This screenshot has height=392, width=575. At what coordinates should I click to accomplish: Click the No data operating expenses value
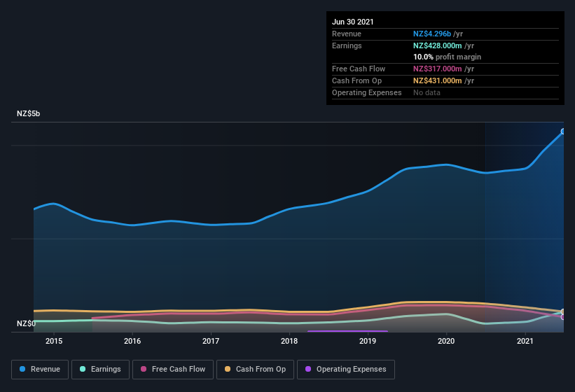[427, 92]
